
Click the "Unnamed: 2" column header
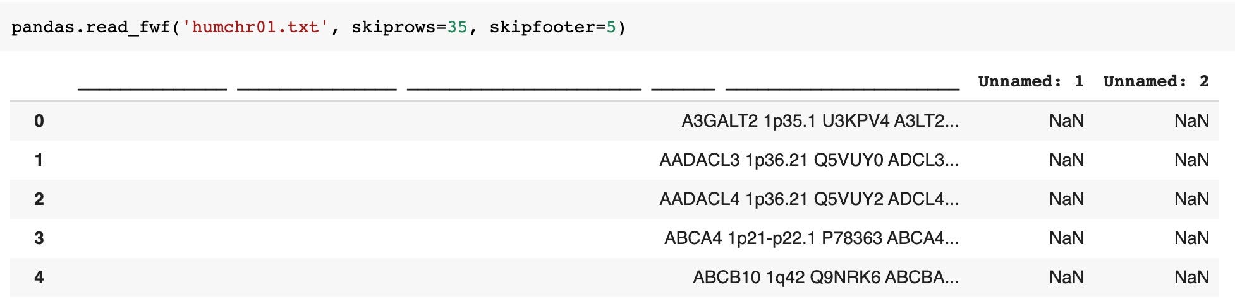[1155, 81]
